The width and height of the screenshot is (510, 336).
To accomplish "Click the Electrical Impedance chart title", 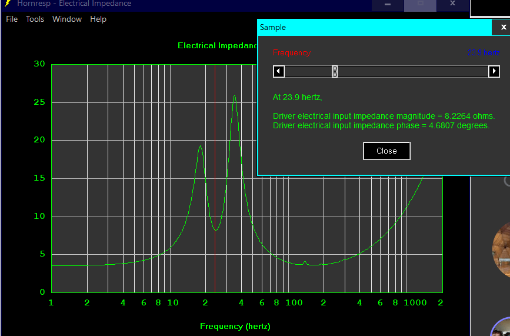I will tap(218, 45).
